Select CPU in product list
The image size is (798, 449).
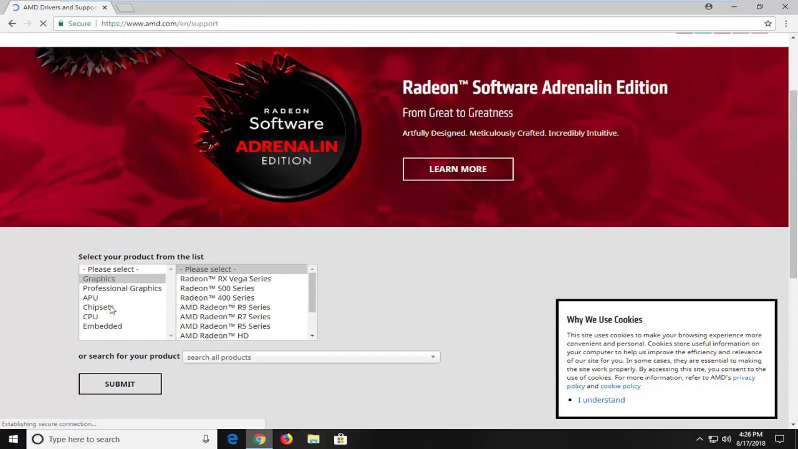123,316
